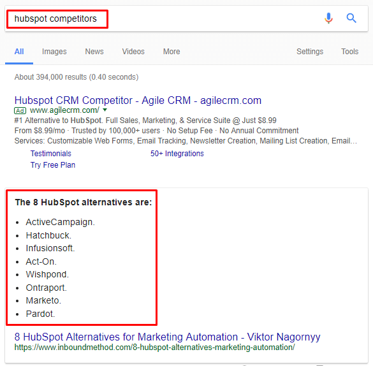Click the voice search microphone icon
Image resolution: width=373 pixels, height=366 pixels.
point(328,18)
